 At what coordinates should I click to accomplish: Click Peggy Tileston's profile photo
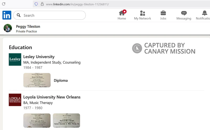point(8,28)
